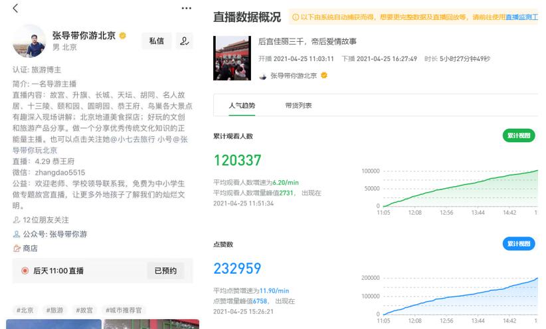Screen dimensions: 546x329
Task: Click the red live broadcast indicator icon
Action: coord(25,271)
